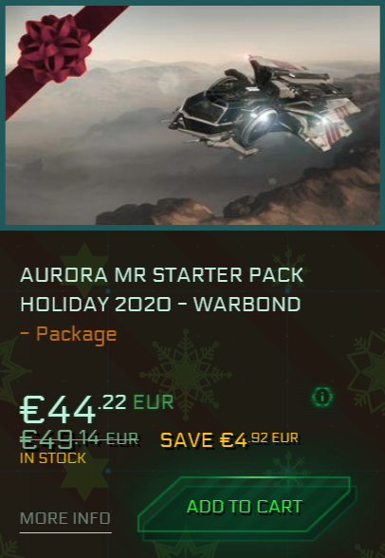Viewport: 385px width, 558px height.
Task: Click the HOLIDAY 2020 - WARBOND title line
Action: [160, 305]
